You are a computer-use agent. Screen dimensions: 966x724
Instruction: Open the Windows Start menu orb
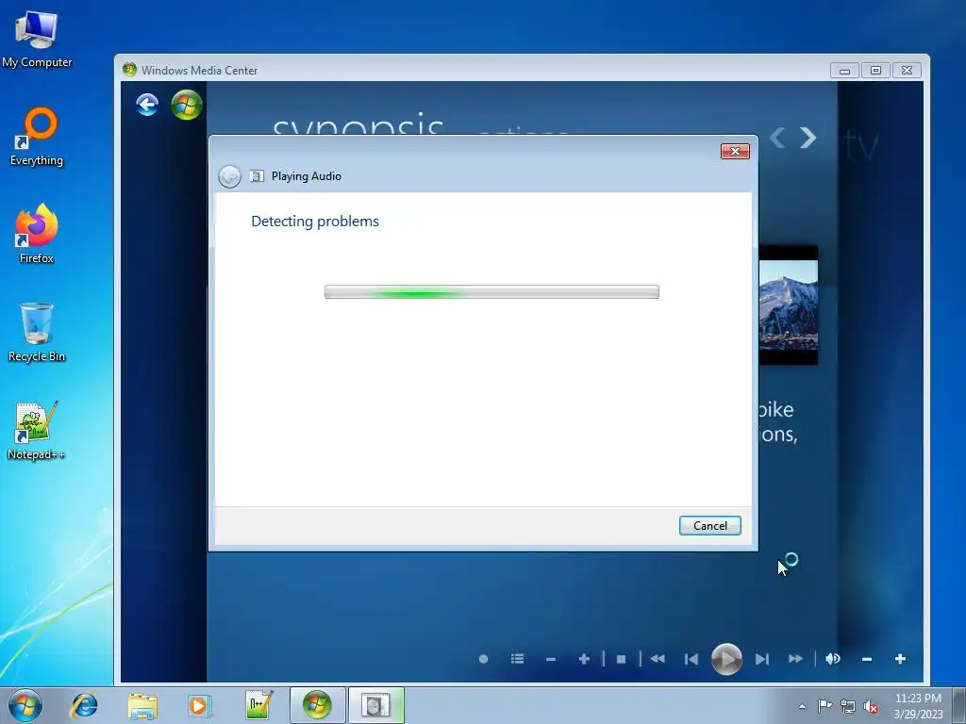[x=25, y=705]
